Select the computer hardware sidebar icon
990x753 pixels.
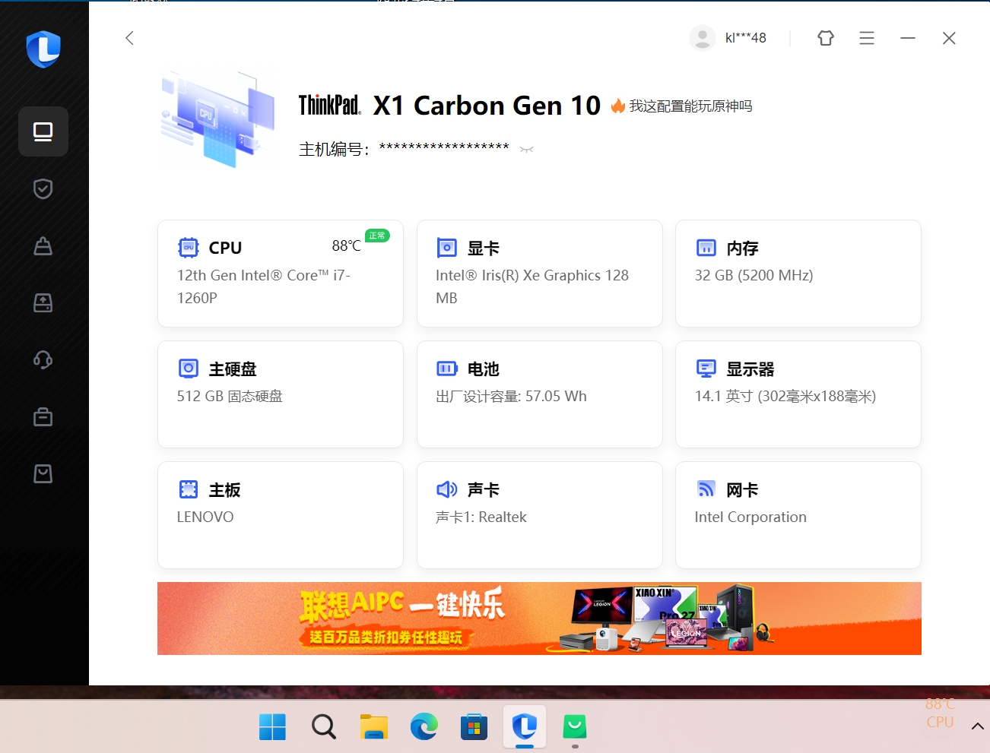[x=43, y=131]
